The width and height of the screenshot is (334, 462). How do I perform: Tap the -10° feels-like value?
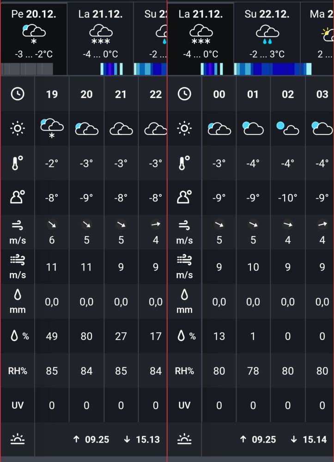pos(288,197)
